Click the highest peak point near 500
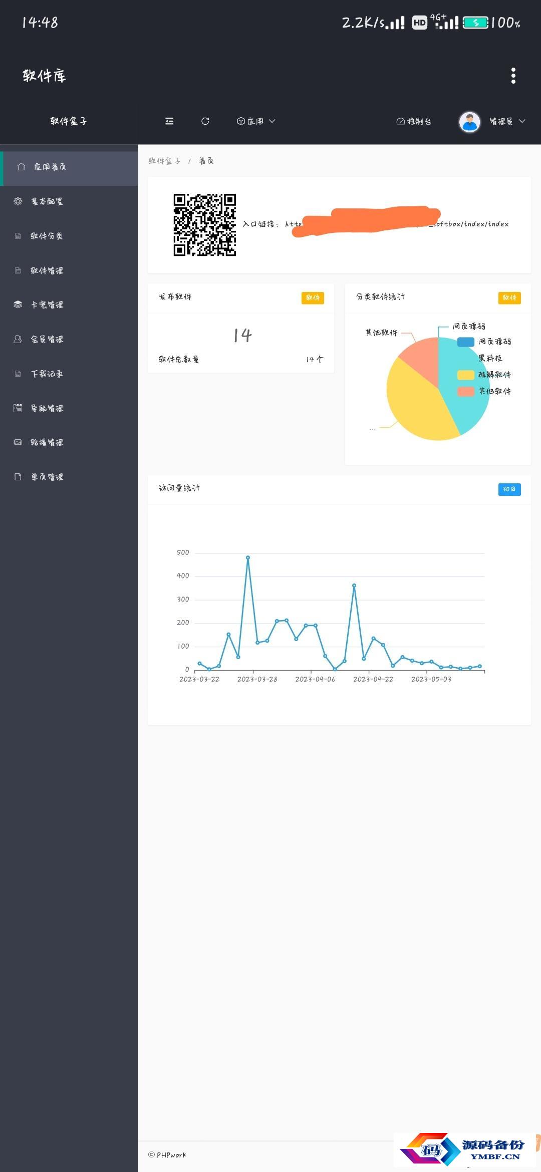This screenshot has height=1172, width=541. [x=247, y=557]
